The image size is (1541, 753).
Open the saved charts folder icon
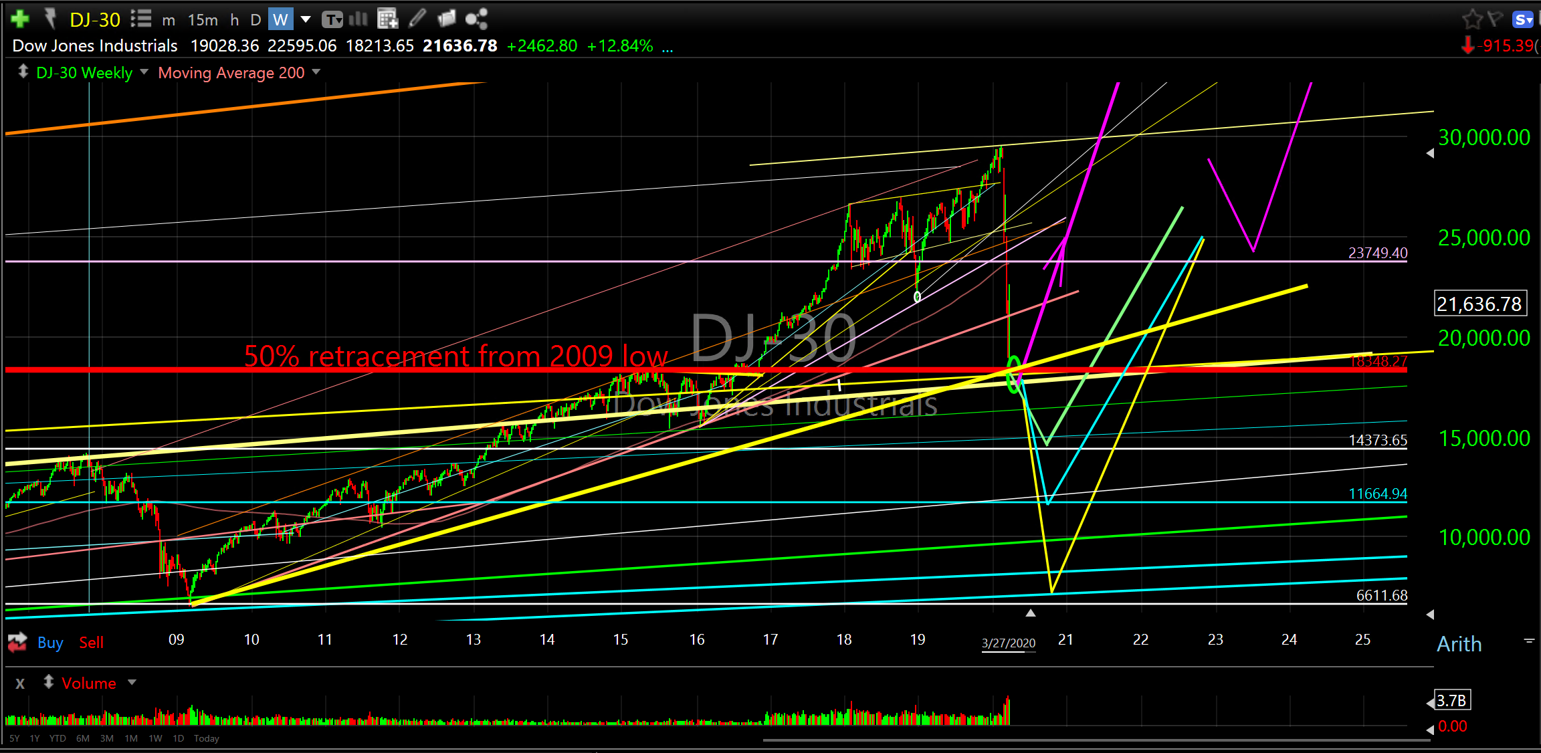pos(446,19)
